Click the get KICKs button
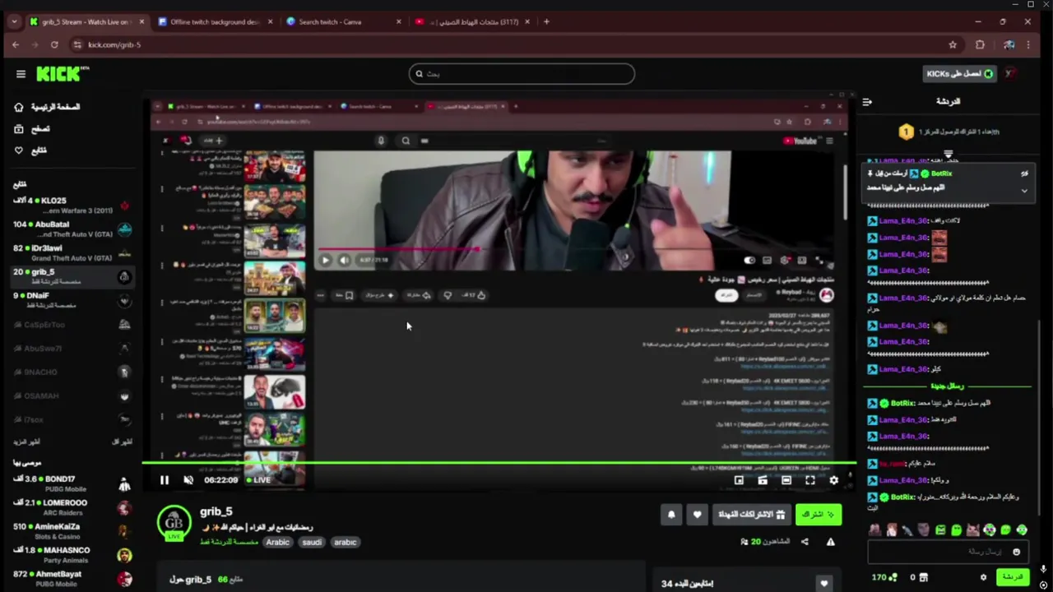1053x592 pixels. 959,74
